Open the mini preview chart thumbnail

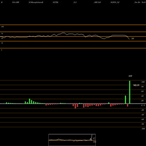point(72,140)
